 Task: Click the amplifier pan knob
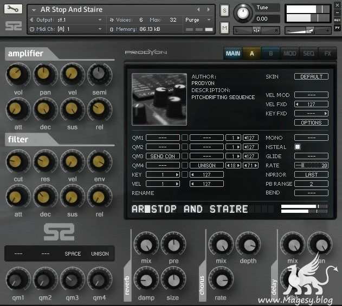click(45, 74)
